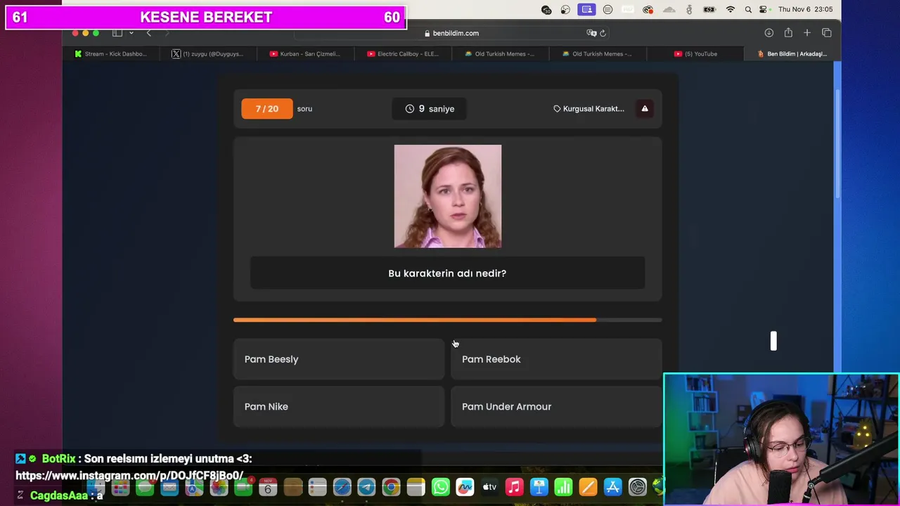Choose the answer Pam Beesly

(x=338, y=359)
